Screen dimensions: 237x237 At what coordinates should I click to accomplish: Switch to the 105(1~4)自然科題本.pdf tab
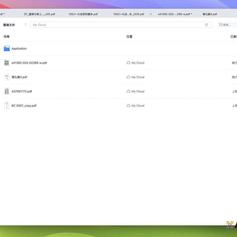83,14
